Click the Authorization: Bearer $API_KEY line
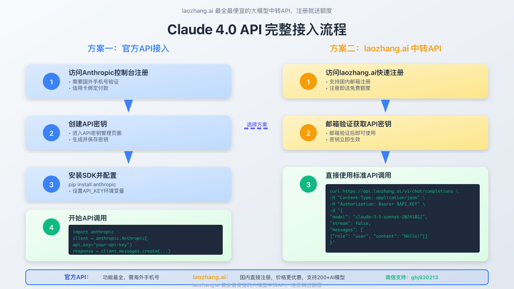Screen dimensions: 514x289 click(x=377, y=204)
